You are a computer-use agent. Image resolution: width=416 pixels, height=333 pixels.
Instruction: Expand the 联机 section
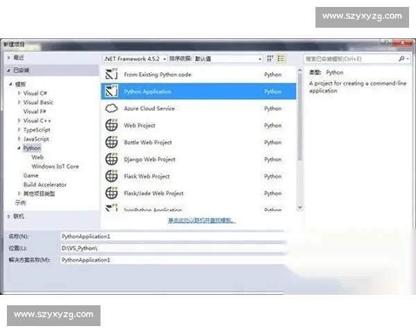[x=8, y=216]
